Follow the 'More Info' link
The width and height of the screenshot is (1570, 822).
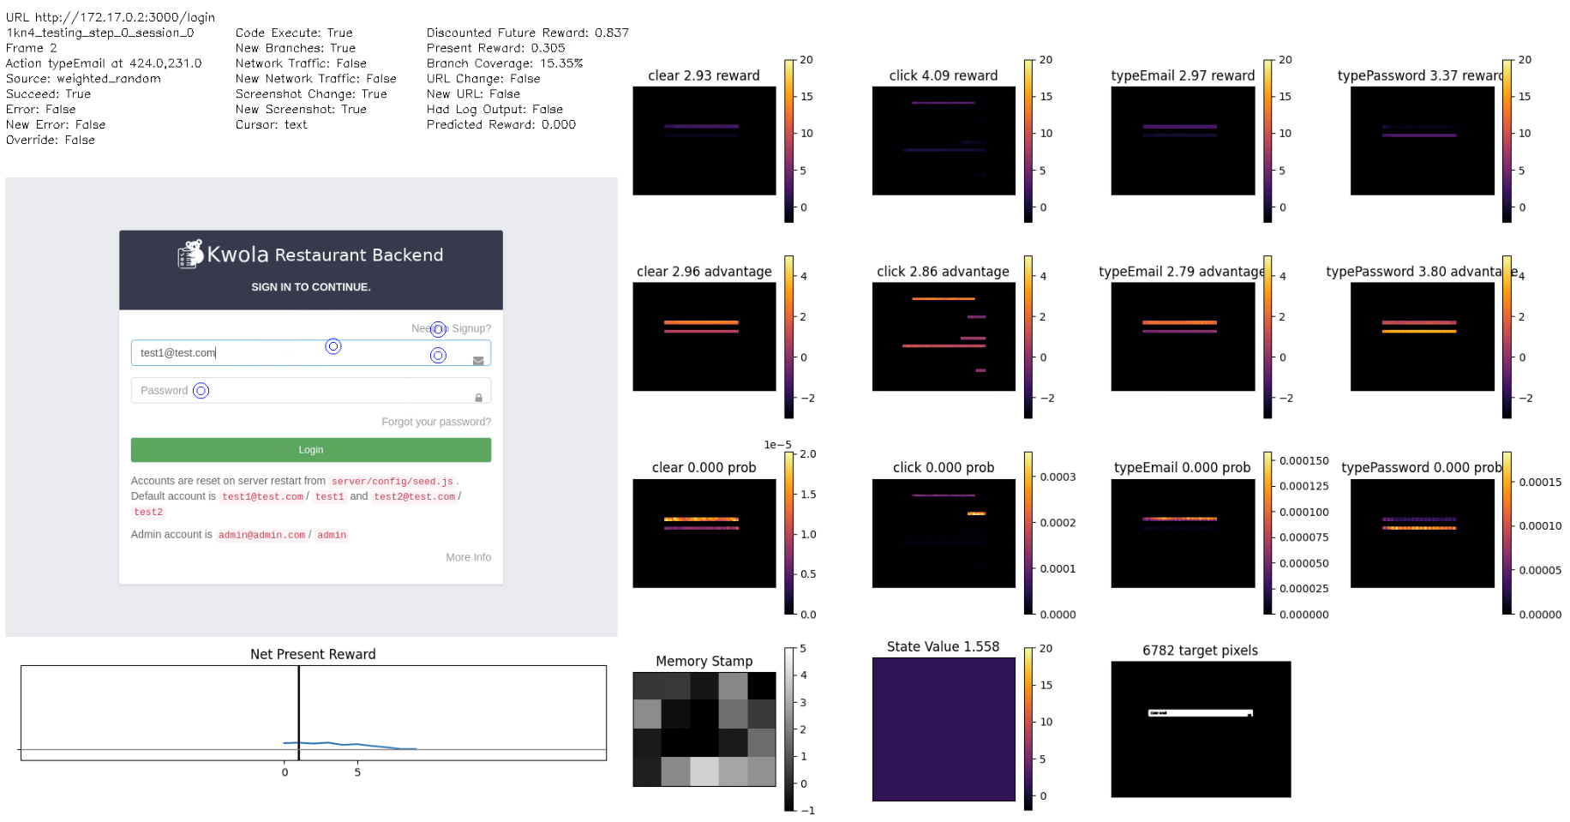[x=468, y=557]
